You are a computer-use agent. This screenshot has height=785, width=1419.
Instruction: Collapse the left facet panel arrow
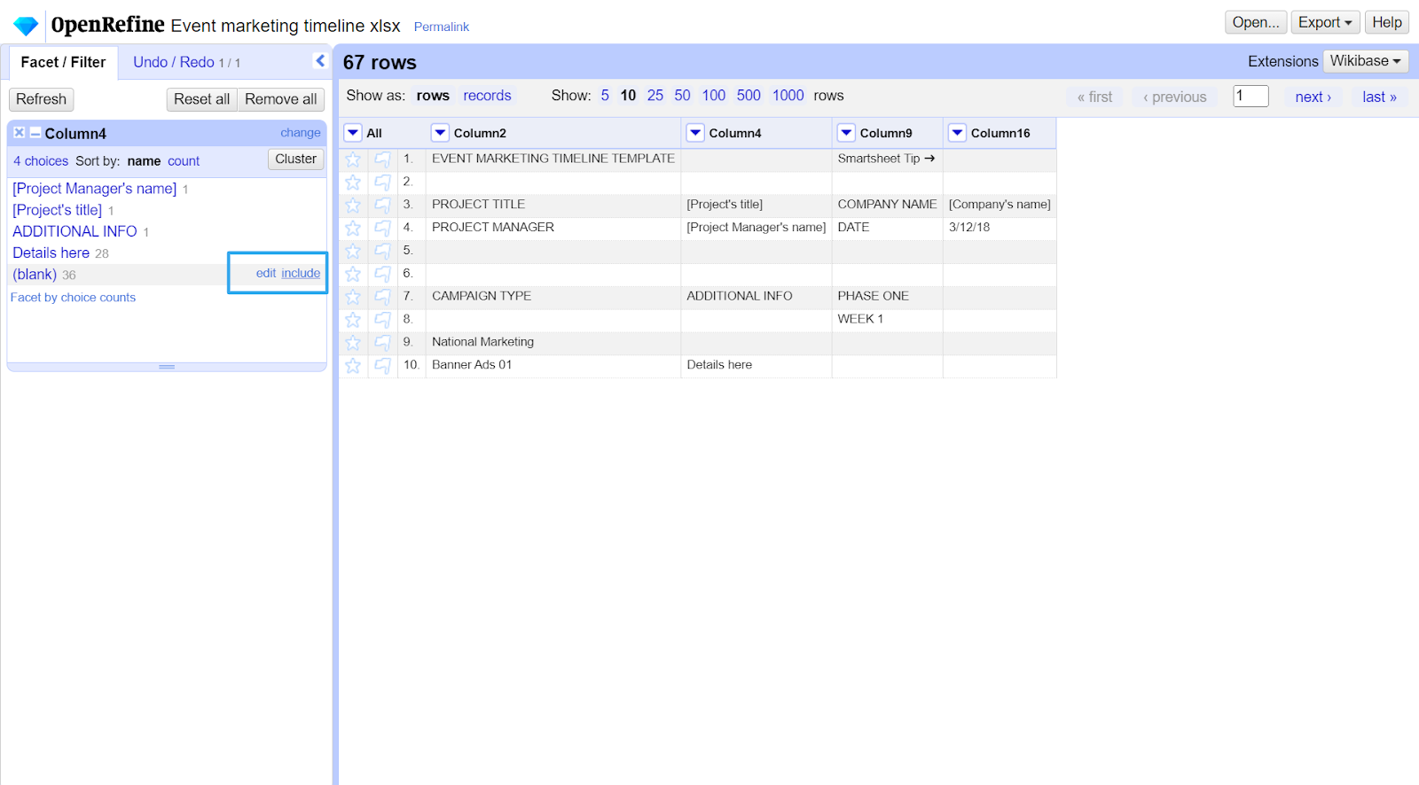pos(320,60)
